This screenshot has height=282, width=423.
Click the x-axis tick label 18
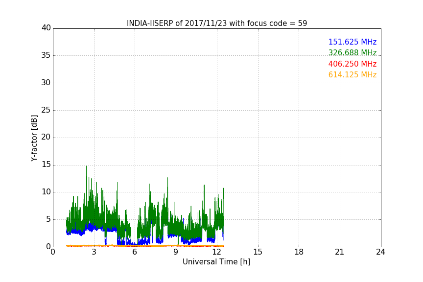tap(299, 252)
